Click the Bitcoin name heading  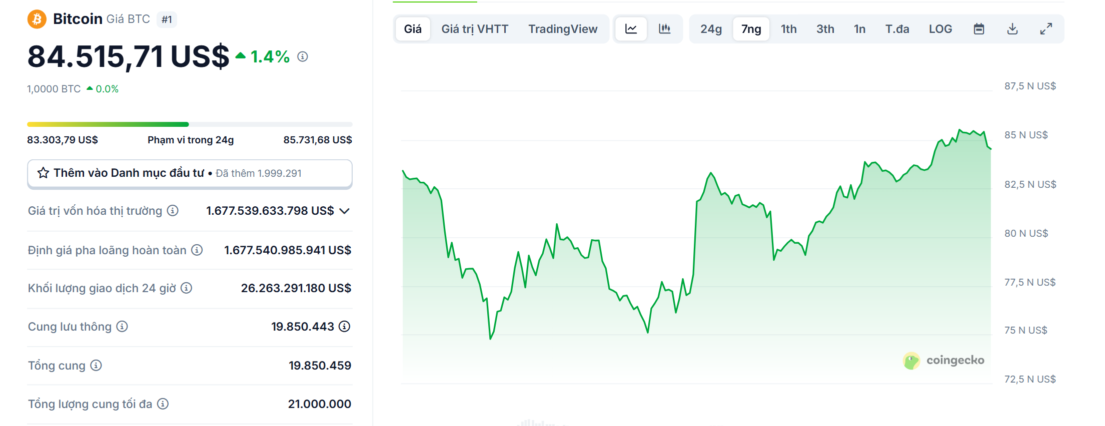[78, 19]
